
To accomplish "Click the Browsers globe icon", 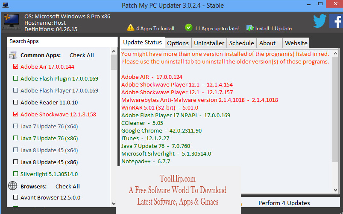I will pos(13,186).
